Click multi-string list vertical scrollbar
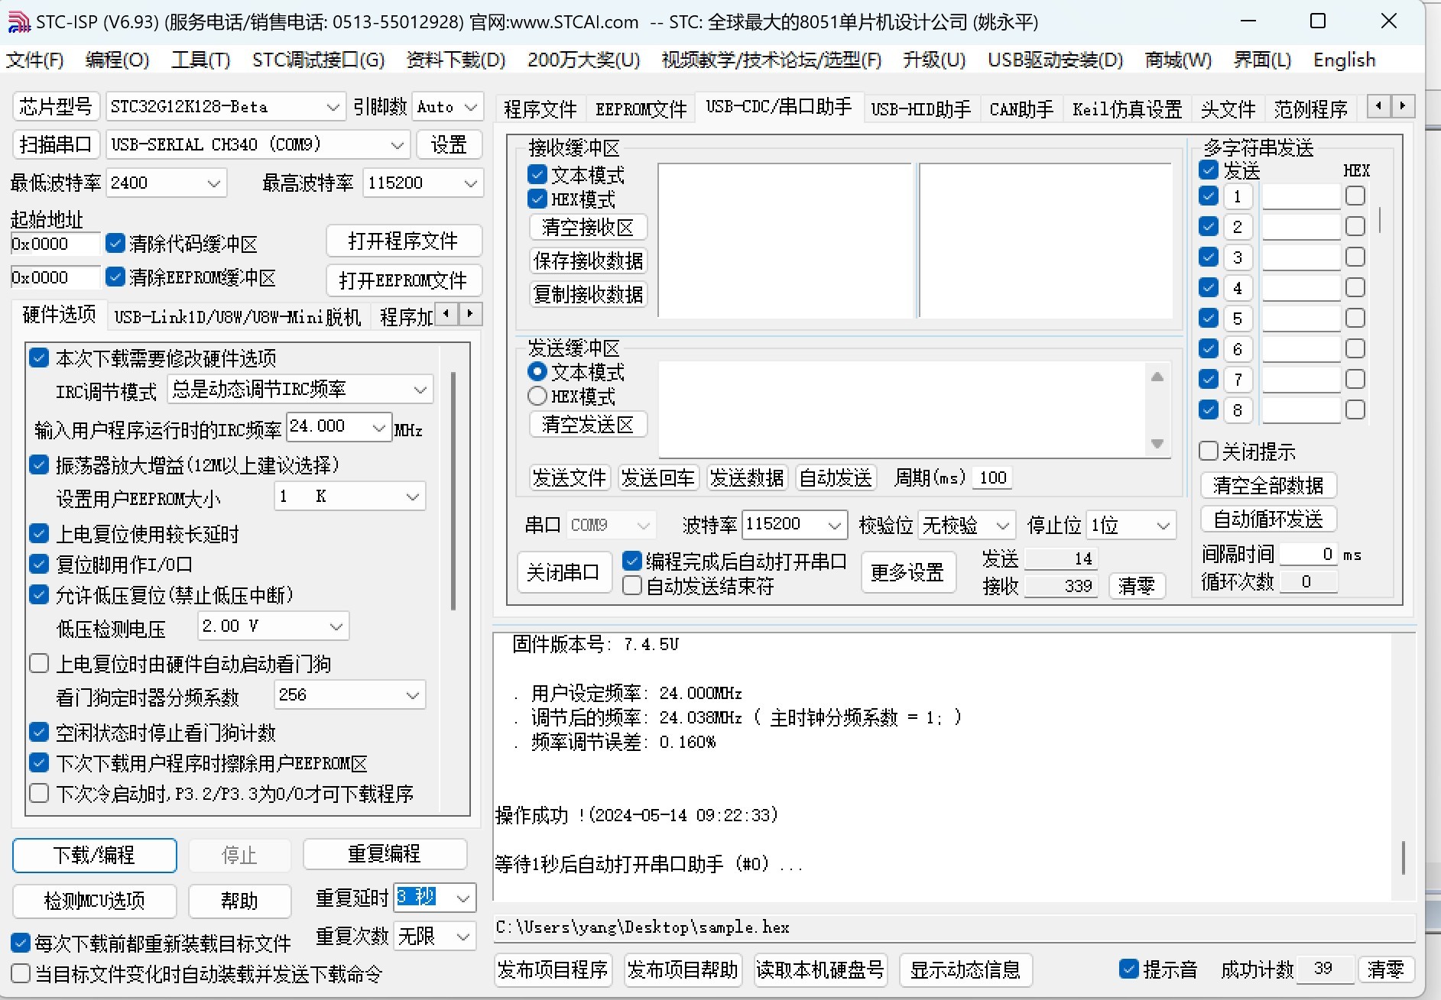The height and width of the screenshot is (1000, 1441). pyautogui.click(x=1380, y=220)
